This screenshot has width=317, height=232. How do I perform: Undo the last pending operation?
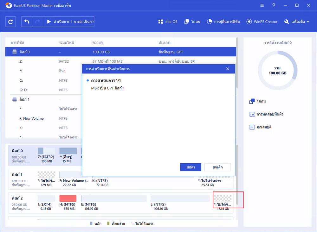tap(27, 22)
